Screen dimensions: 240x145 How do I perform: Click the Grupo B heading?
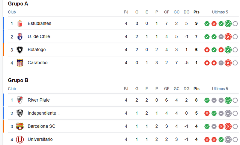point(18,80)
